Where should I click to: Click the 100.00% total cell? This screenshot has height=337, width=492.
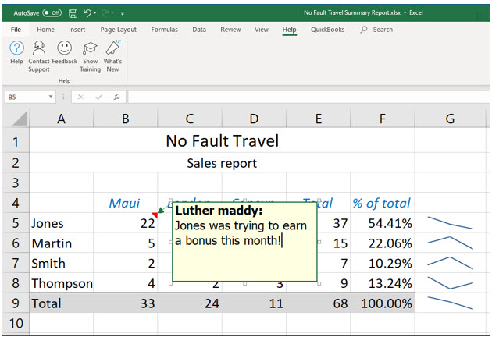click(x=382, y=303)
